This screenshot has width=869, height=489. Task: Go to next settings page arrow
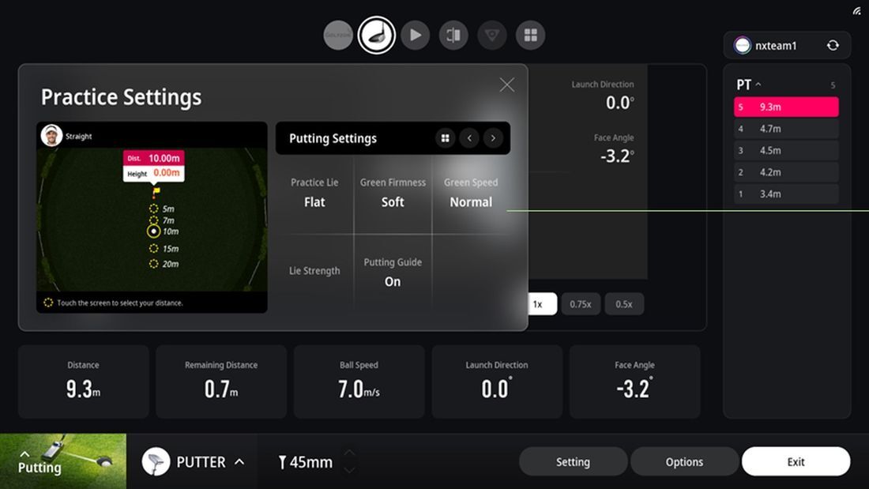coord(493,138)
